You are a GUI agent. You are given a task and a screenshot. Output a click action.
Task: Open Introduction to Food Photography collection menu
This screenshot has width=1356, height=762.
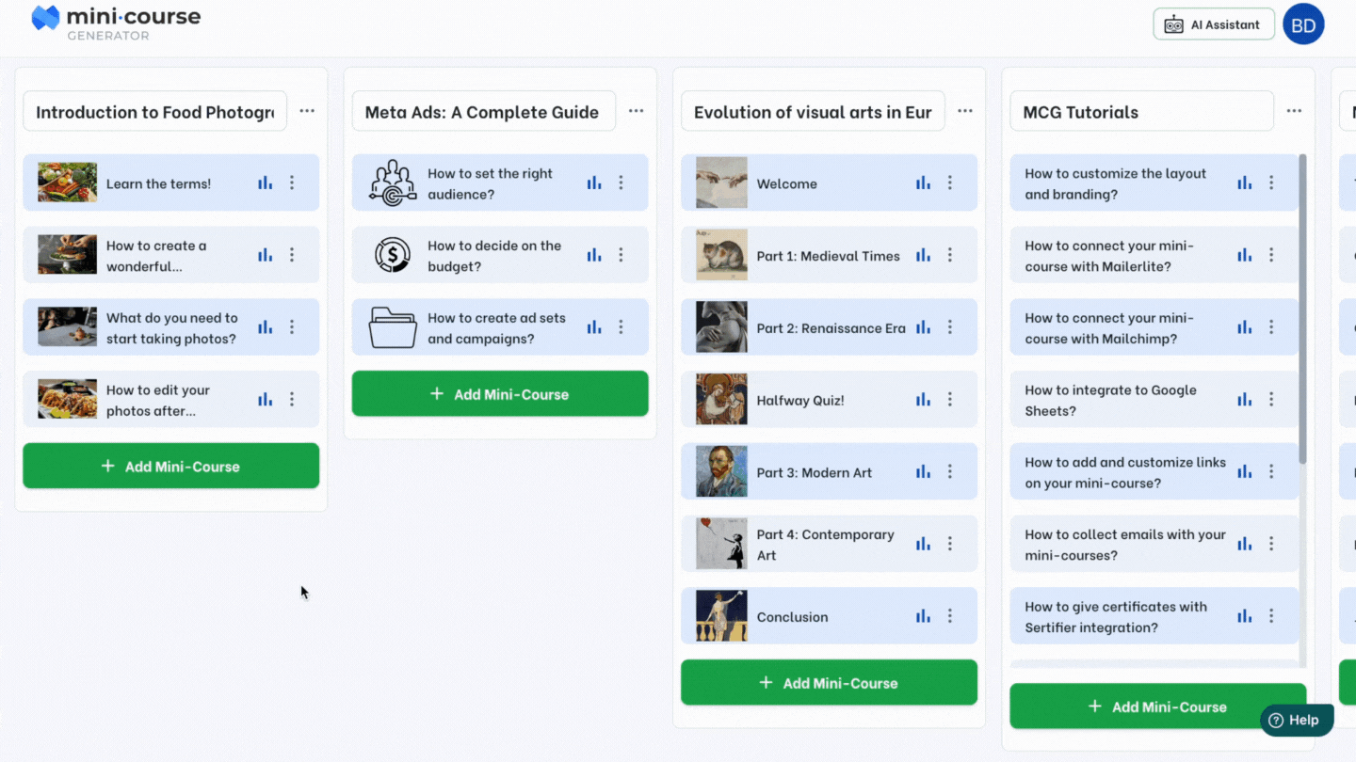(307, 111)
